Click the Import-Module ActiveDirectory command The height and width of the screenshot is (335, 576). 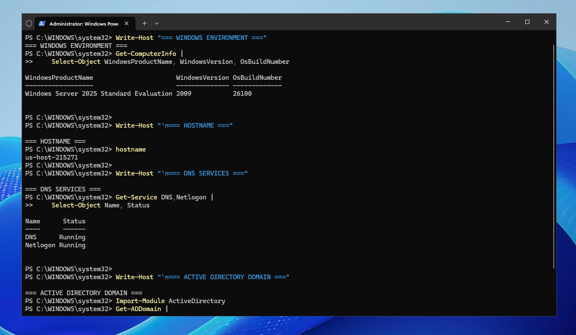(x=170, y=301)
